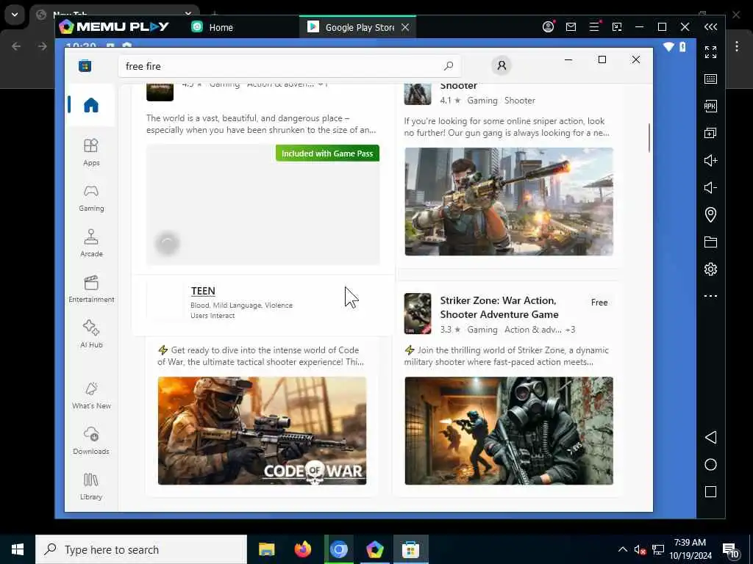Open MEmu shared folder icon
Screen dimensions: 753x564
click(x=710, y=242)
